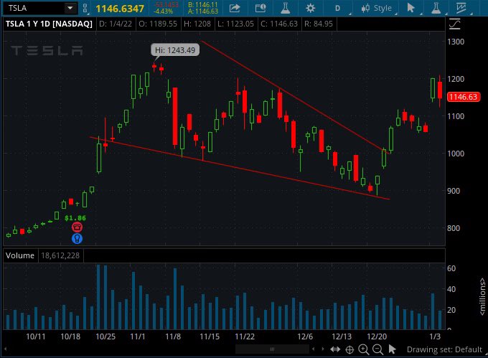Click the red 1146.63 price axis label

point(463,97)
